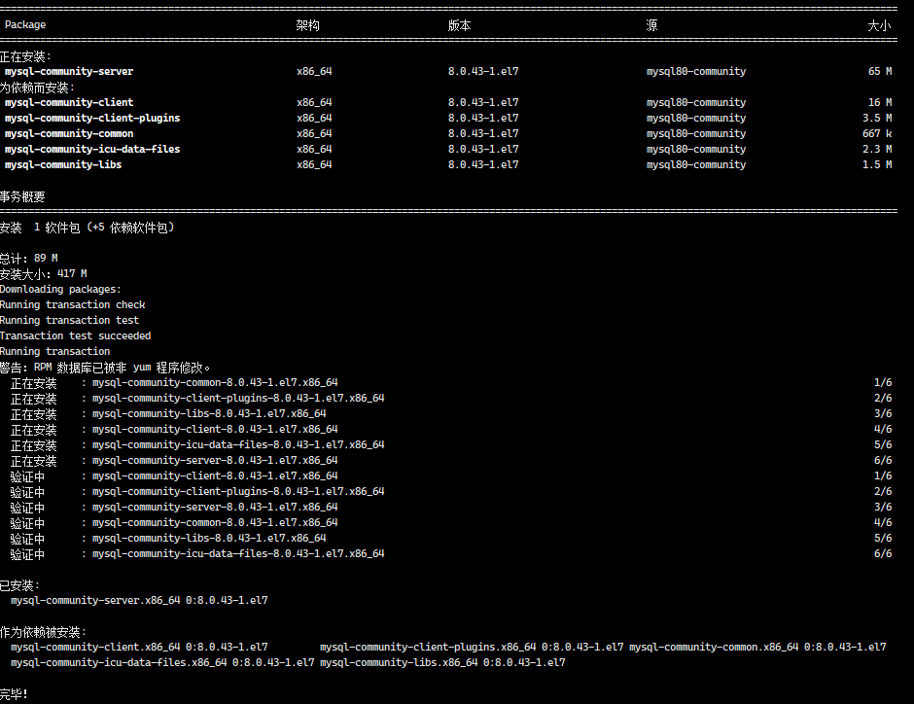Click the '安装 1 软件包 (+5 依赖软件包)' line
This screenshot has width=914, height=704.
pos(87,228)
